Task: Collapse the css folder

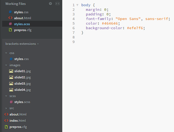Action: [6, 53]
